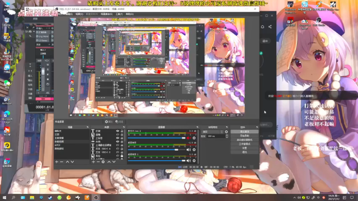Open settings gear for the 桌面音频 2 track
The image size is (358, 201).
[x=194, y=161]
